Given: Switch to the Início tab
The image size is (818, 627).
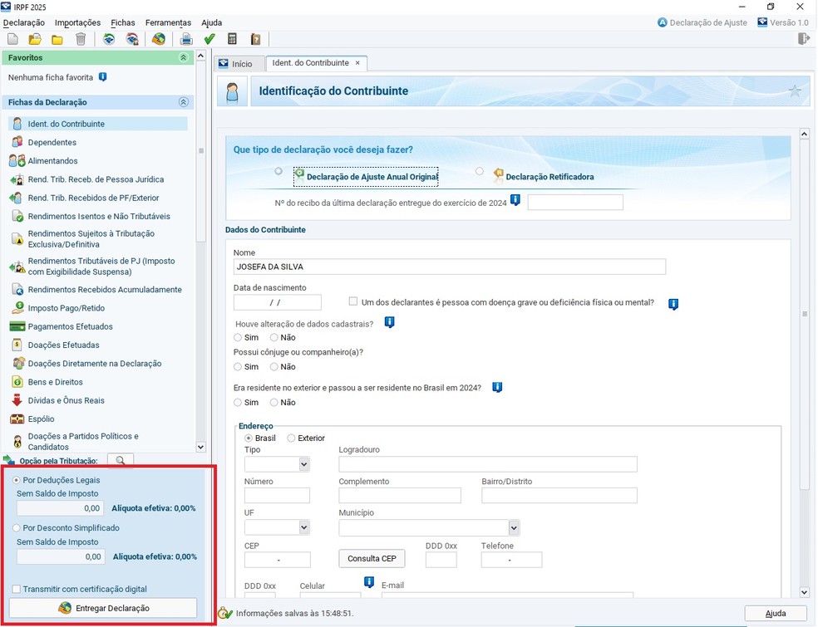Looking at the screenshot, I should tap(235, 64).
